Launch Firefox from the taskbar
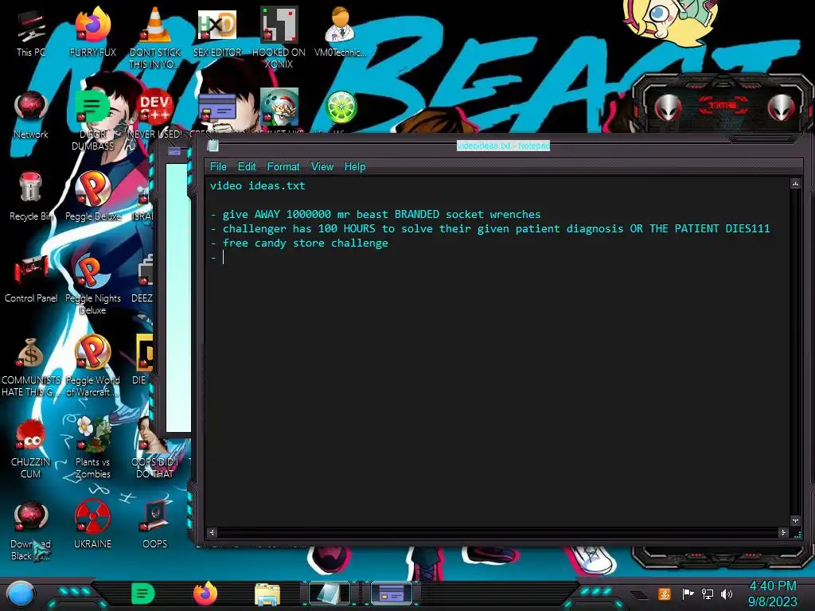This screenshot has height=611, width=815. pos(205,593)
